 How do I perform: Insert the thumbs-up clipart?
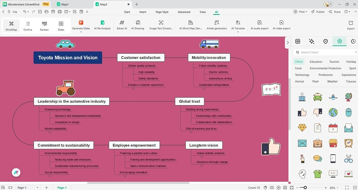(302, 112)
